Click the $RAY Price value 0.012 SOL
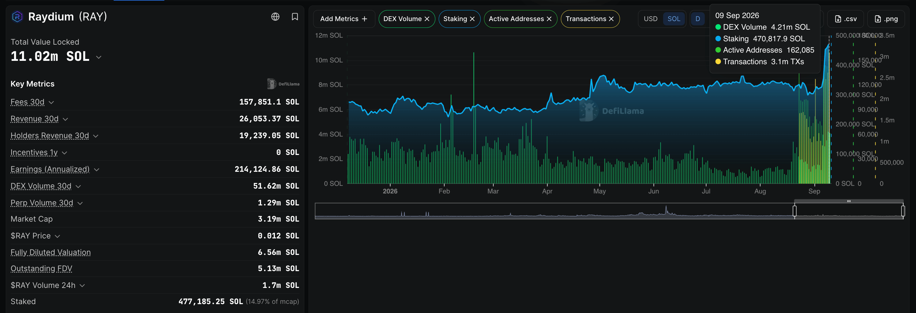The height and width of the screenshot is (313, 916). point(278,236)
